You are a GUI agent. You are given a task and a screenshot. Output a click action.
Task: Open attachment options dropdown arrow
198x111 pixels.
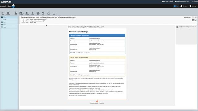196,27
